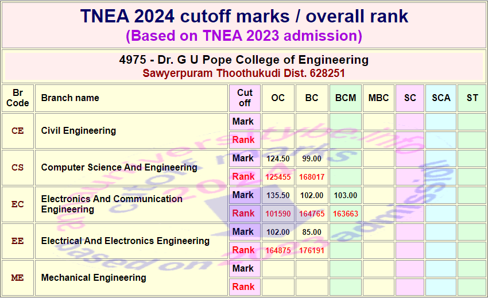Screen dimensions: 488x298
Task: Click the Based on TNEA 2023 admission subtitle
Action: point(244,36)
